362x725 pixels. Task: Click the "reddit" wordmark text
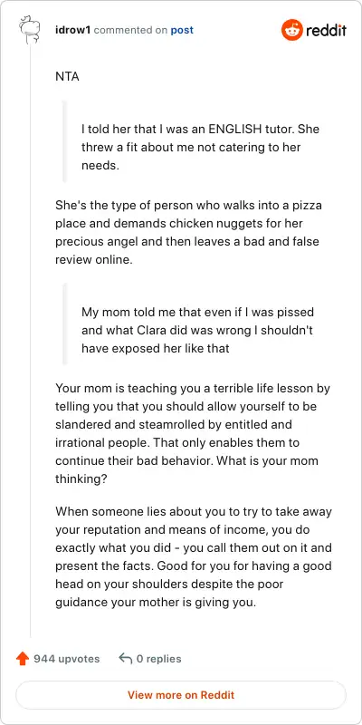[x=326, y=31]
